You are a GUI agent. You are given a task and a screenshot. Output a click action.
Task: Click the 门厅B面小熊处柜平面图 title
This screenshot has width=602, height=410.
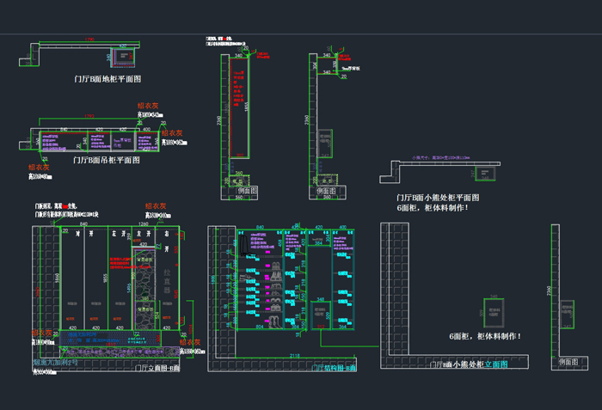(x=437, y=198)
